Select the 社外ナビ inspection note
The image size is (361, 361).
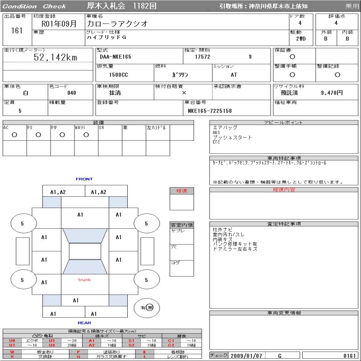[222, 229]
